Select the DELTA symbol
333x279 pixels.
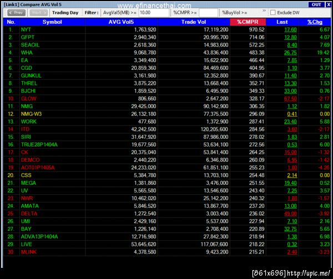pyautogui.click(x=29, y=214)
